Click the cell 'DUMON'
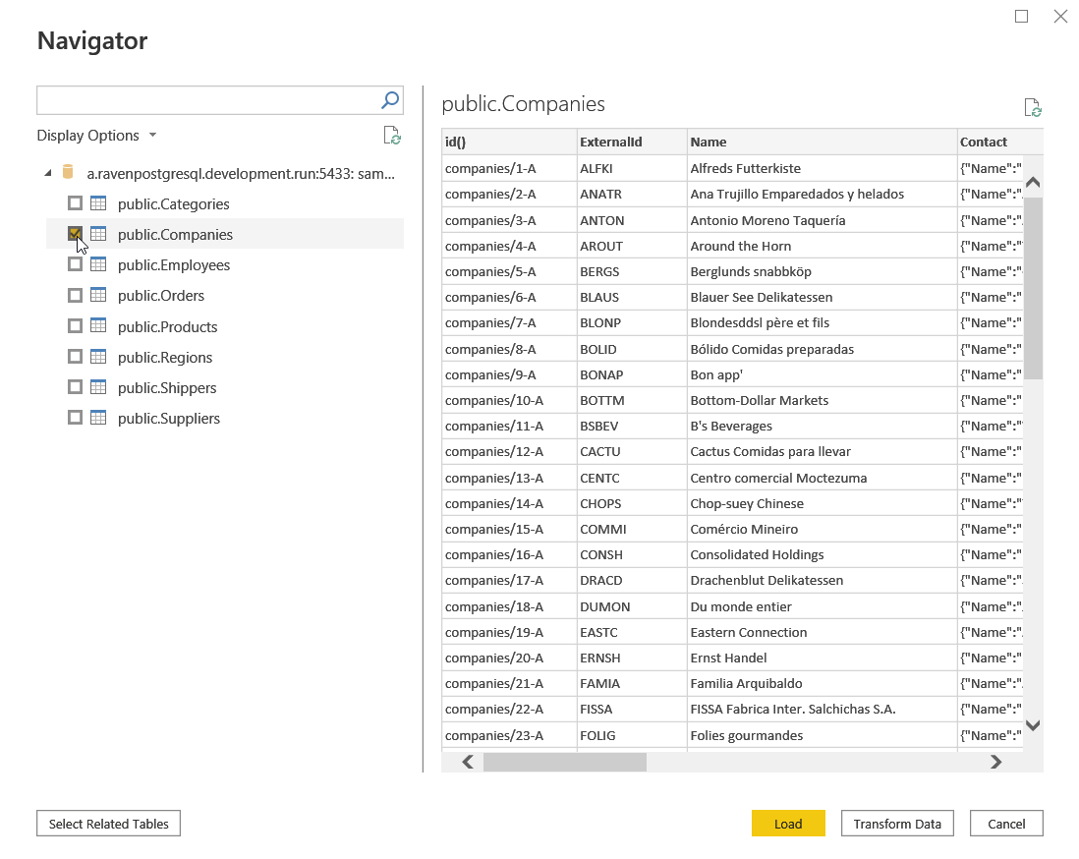Screen dimensions: 1079x859 (632, 606)
